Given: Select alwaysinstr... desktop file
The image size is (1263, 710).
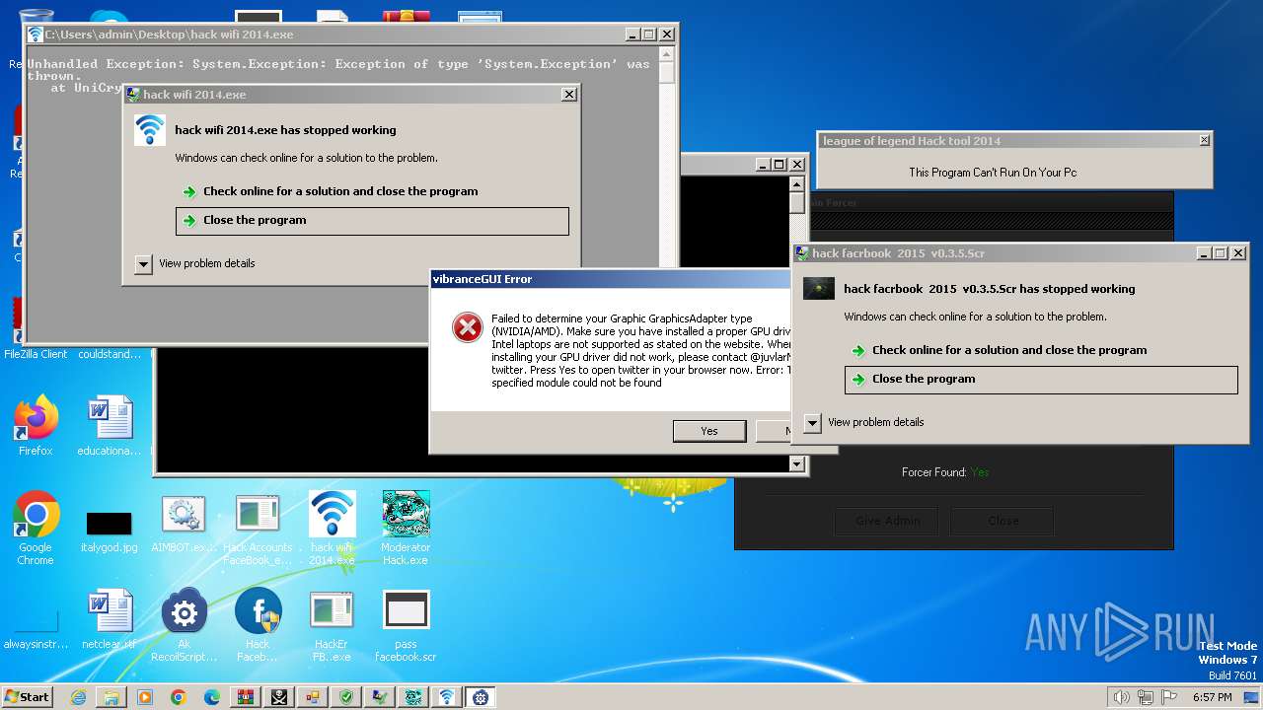Looking at the screenshot, I should click(36, 631).
